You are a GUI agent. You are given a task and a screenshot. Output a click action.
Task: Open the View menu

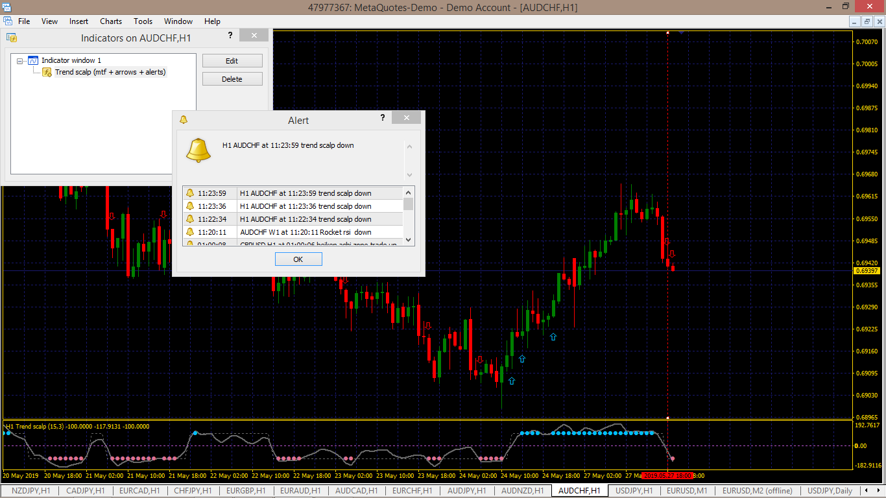click(x=50, y=21)
